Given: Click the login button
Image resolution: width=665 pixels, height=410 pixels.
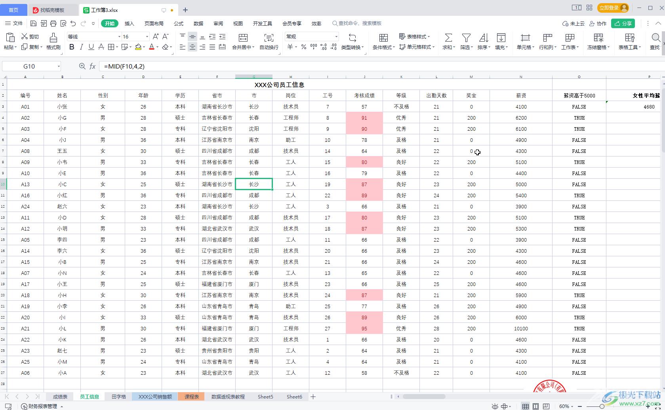Looking at the screenshot, I should pyautogui.click(x=613, y=8).
